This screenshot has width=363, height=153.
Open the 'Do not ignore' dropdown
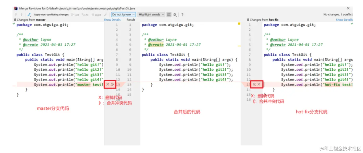pos(124,15)
